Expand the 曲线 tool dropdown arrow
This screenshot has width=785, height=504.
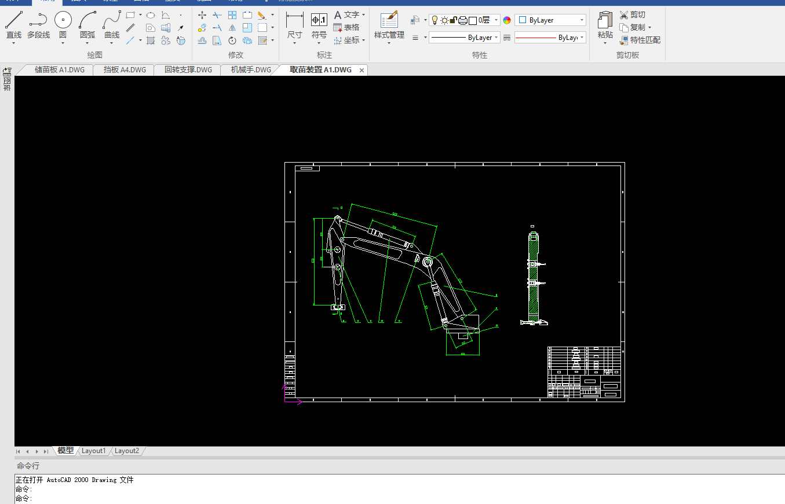(x=112, y=43)
